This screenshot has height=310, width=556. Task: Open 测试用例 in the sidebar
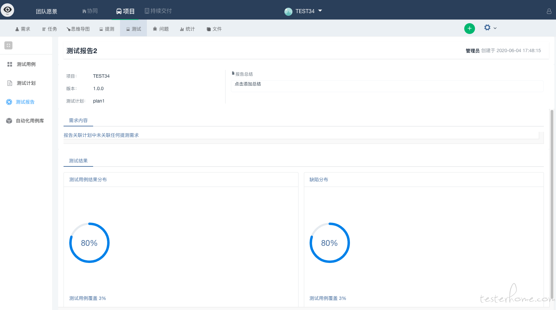26,64
